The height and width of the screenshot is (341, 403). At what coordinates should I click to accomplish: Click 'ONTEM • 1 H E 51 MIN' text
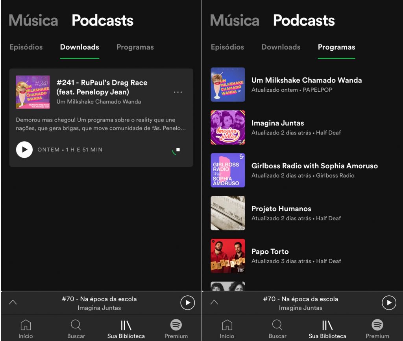(x=70, y=150)
